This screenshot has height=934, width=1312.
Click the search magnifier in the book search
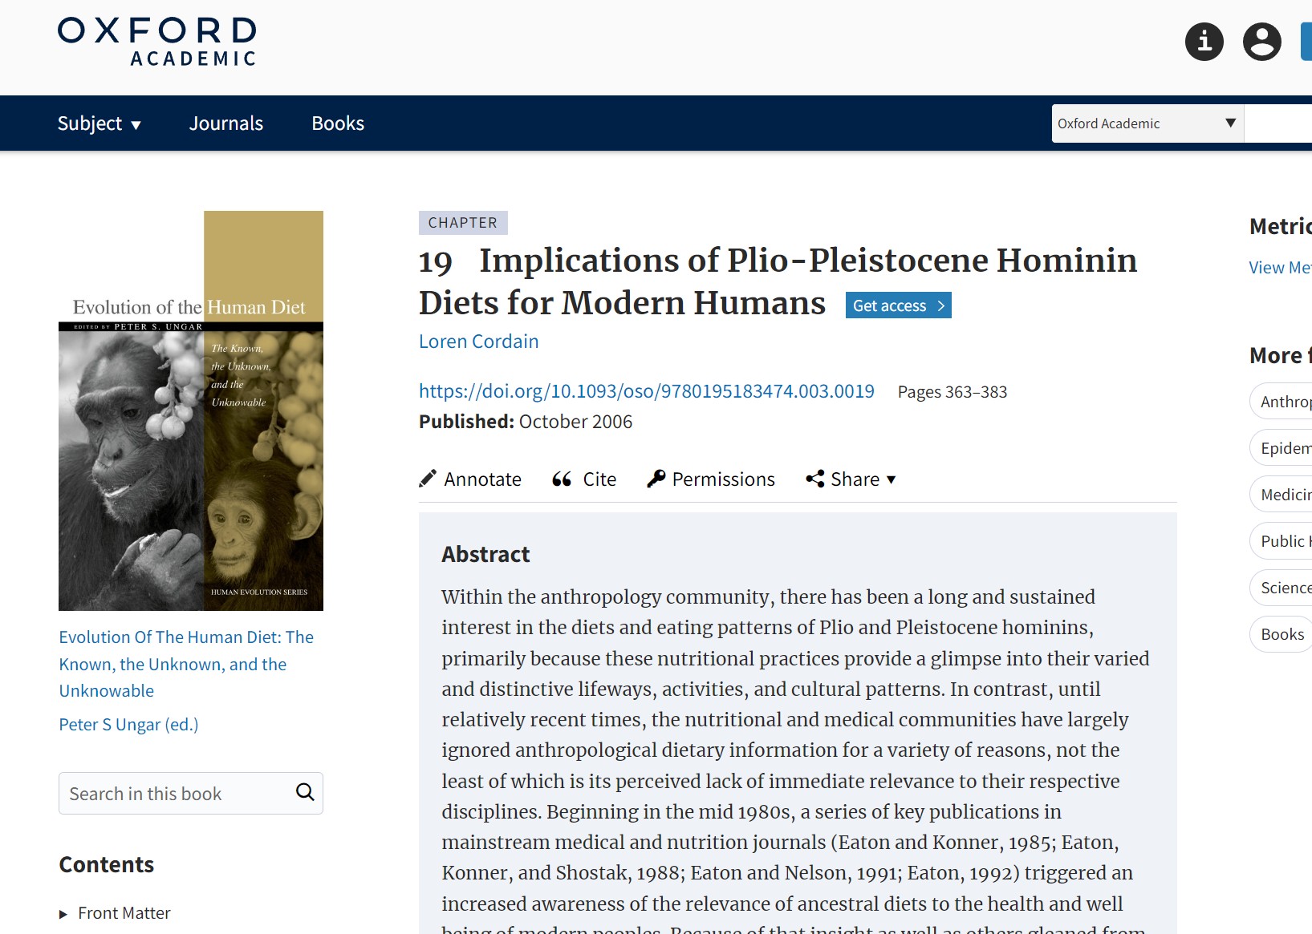[x=304, y=793]
